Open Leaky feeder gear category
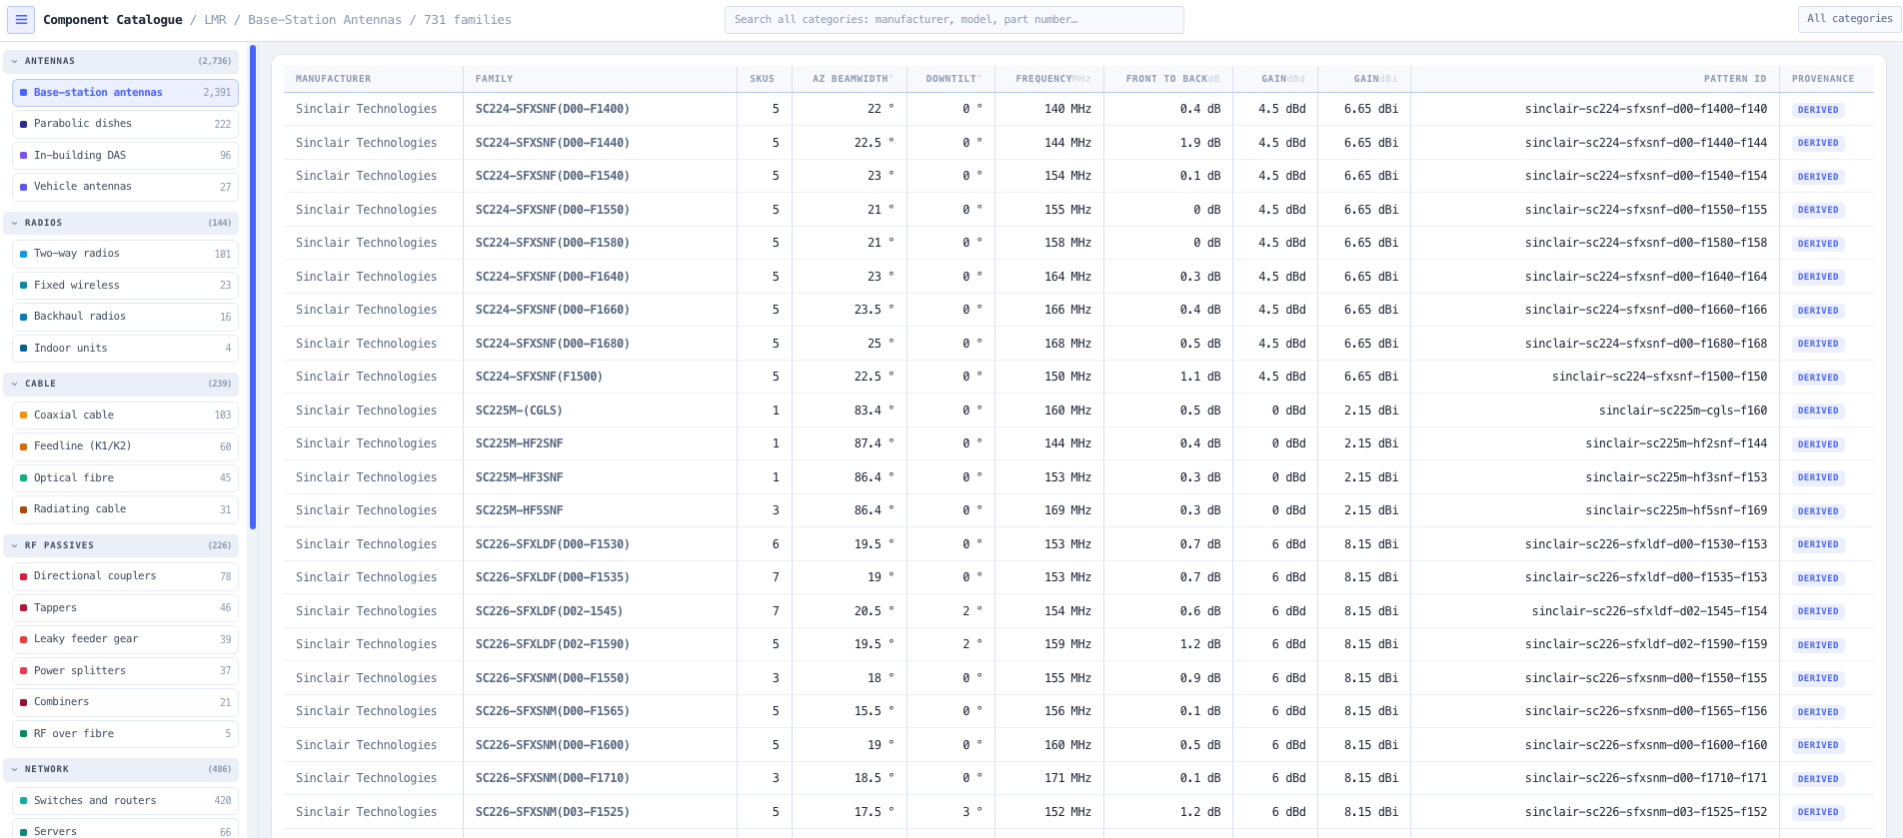This screenshot has height=838, width=1903. click(x=125, y=639)
